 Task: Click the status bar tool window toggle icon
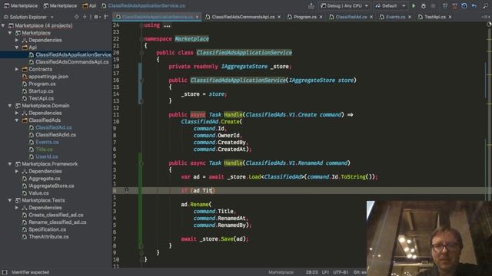coord(5,272)
